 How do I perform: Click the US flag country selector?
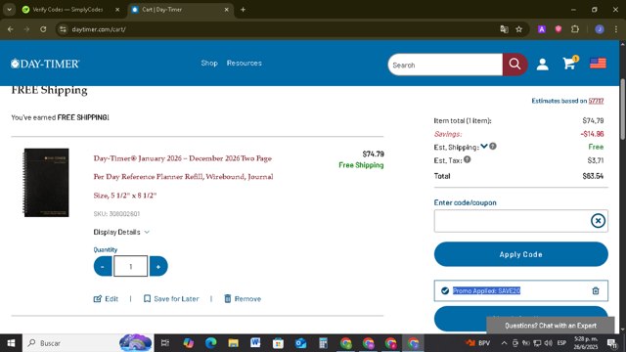coord(598,63)
